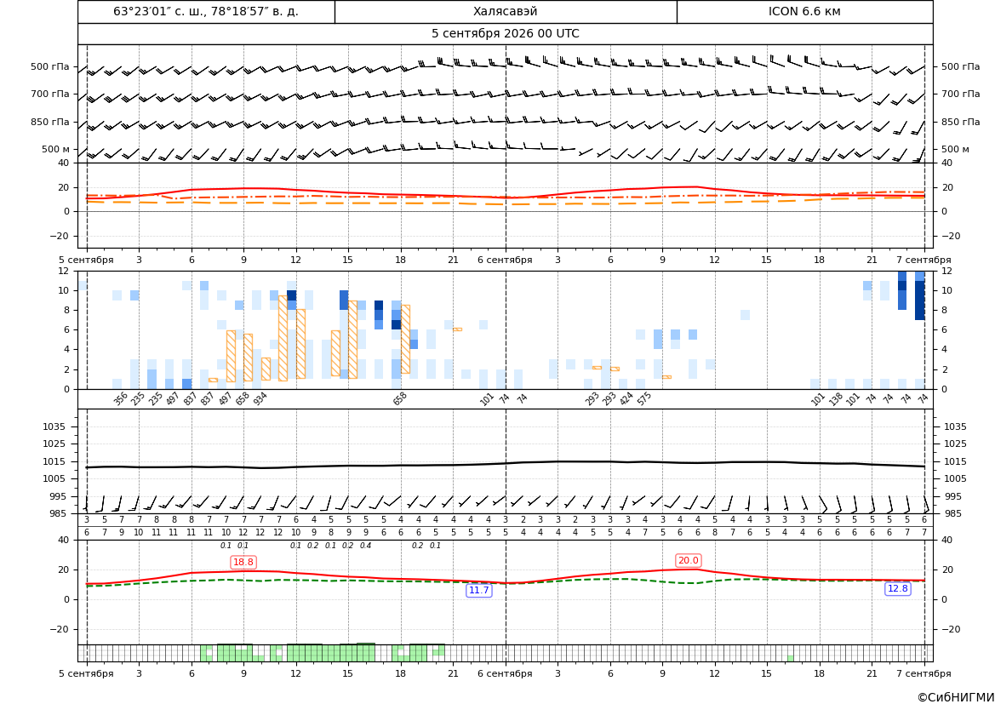Click the left 500 м wind level label
The width and height of the screenshot is (995, 704).
[x=55, y=149]
